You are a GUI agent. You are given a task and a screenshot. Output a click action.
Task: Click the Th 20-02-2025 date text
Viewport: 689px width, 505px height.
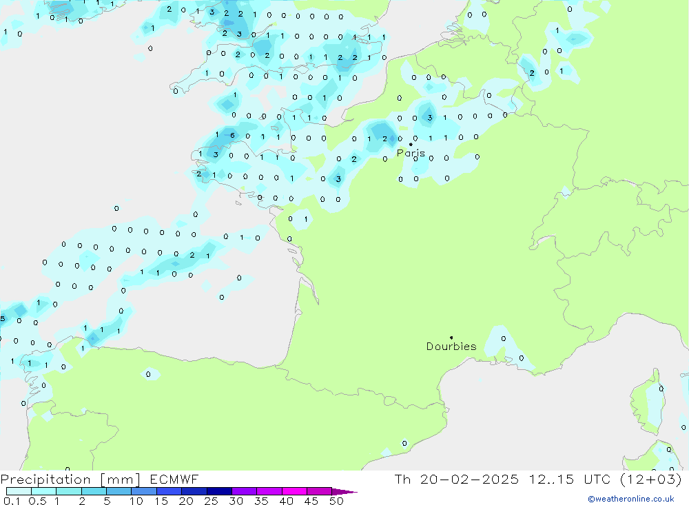[456, 480]
